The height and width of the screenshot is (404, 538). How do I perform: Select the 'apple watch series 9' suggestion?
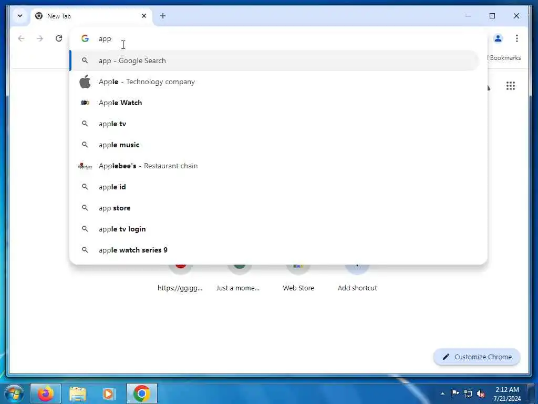coord(274,250)
